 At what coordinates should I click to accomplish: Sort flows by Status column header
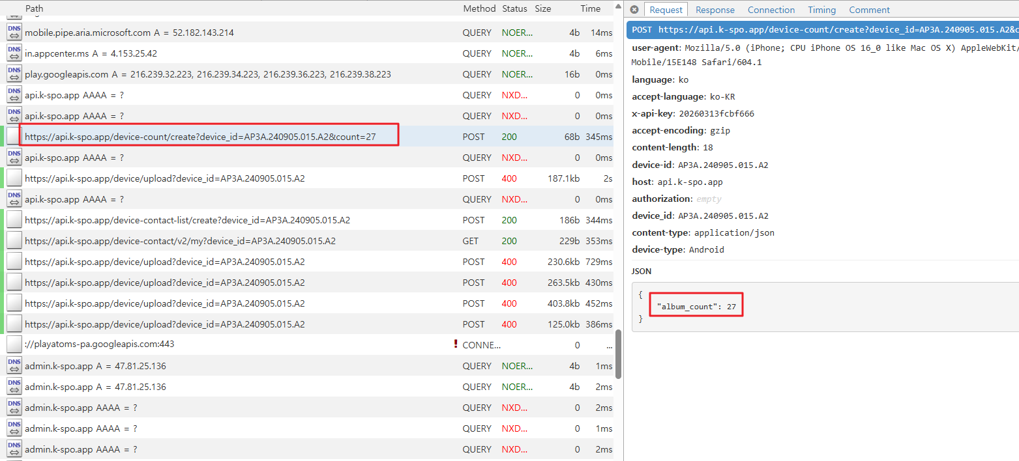pyautogui.click(x=514, y=8)
